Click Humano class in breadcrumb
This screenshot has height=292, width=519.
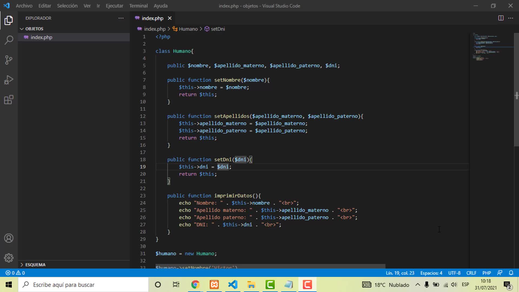(x=188, y=29)
